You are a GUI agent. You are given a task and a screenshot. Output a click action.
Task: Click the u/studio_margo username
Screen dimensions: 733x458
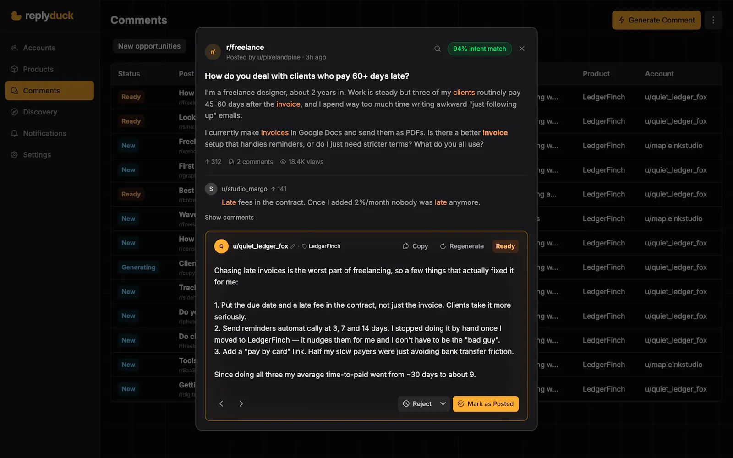(245, 189)
